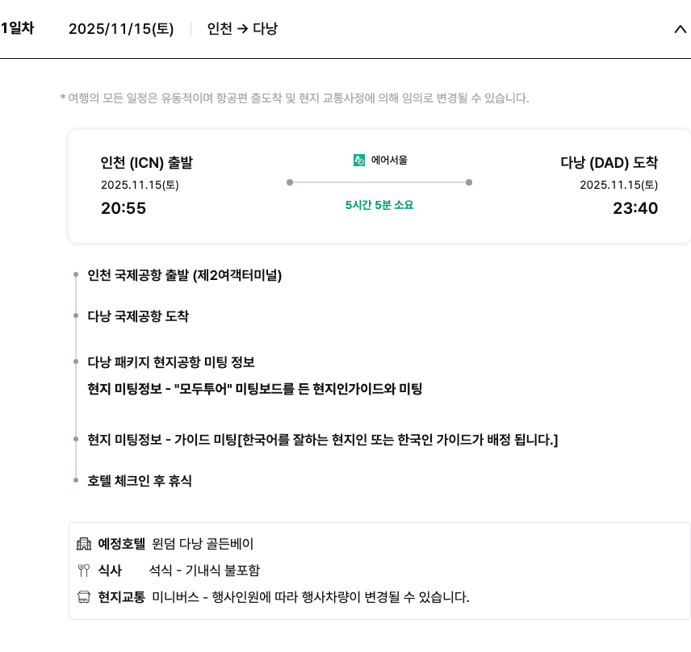Click the hotel building icon
This screenshot has height=652, width=691.
tap(84, 544)
